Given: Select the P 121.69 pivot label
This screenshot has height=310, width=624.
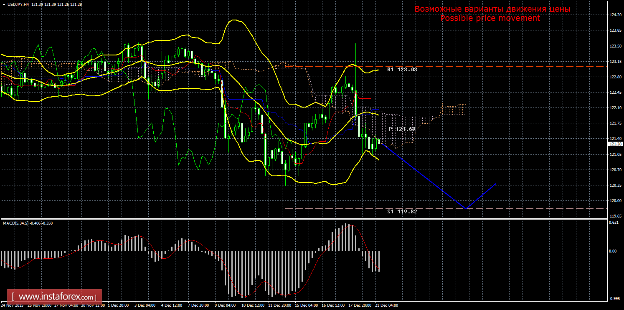Looking at the screenshot, I should point(402,129).
